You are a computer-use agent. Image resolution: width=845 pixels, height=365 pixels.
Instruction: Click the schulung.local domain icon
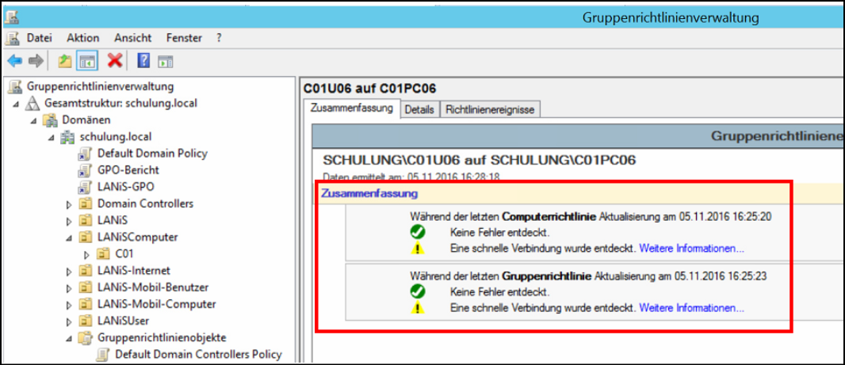click(68, 137)
